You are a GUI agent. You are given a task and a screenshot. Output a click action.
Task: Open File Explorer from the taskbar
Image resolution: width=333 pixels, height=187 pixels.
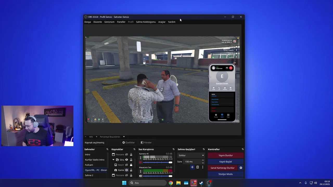(178, 183)
